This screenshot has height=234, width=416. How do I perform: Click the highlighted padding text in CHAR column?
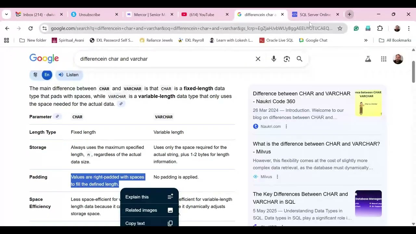108,180
